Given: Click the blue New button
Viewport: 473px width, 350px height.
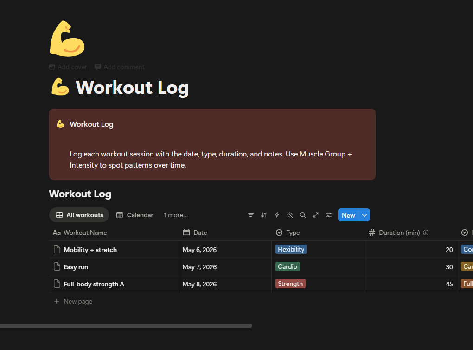Looking at the screenshot, I should point(348,215).
